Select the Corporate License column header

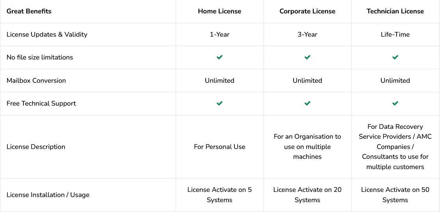coord(307,11)
